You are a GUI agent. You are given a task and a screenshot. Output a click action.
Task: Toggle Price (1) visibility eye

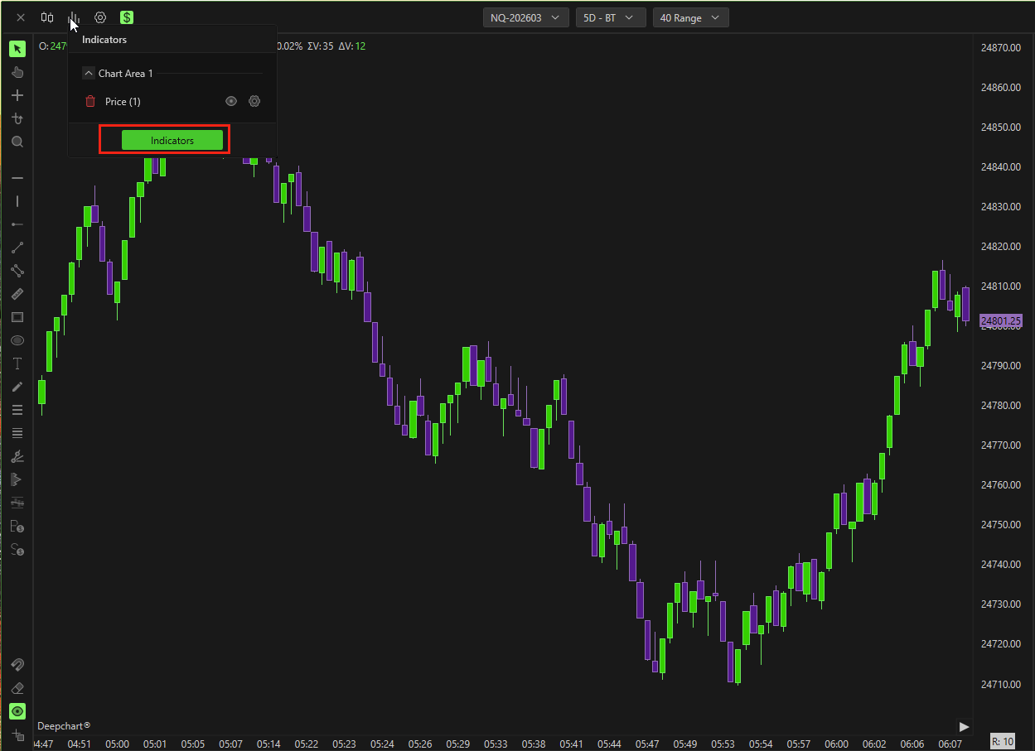click(x=231, y=102)
